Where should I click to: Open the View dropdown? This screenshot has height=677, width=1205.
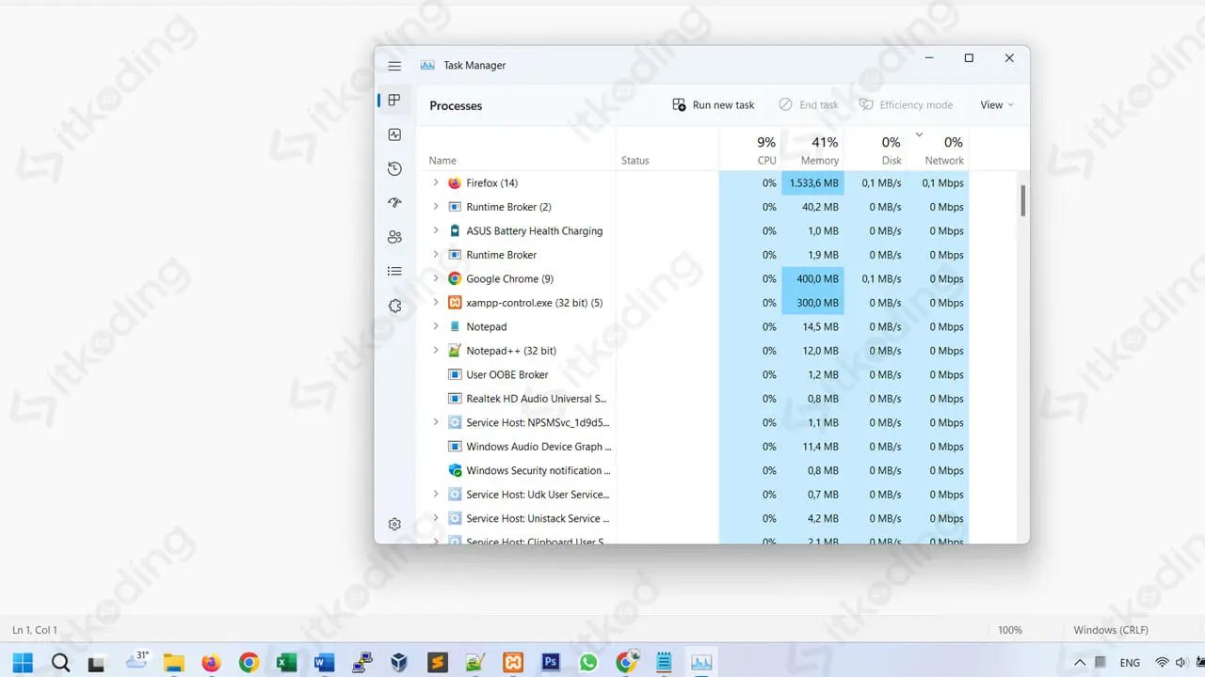tap(997, 105)
